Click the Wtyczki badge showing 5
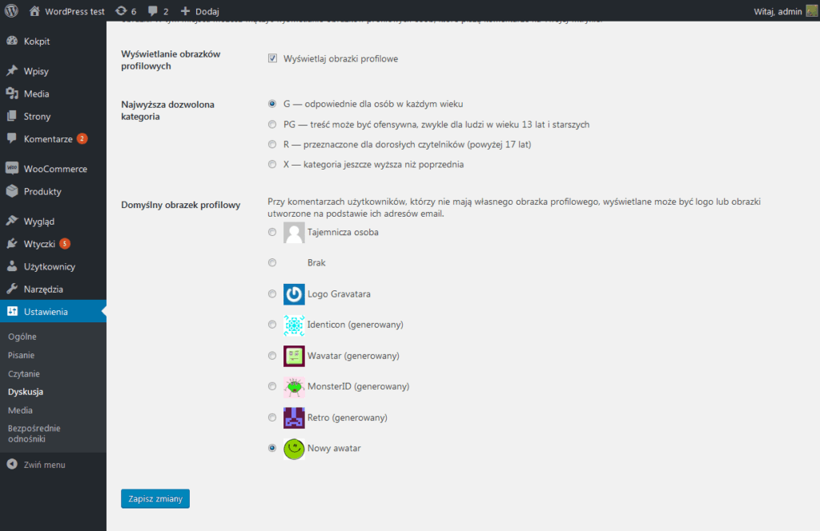 coord(65,243)
